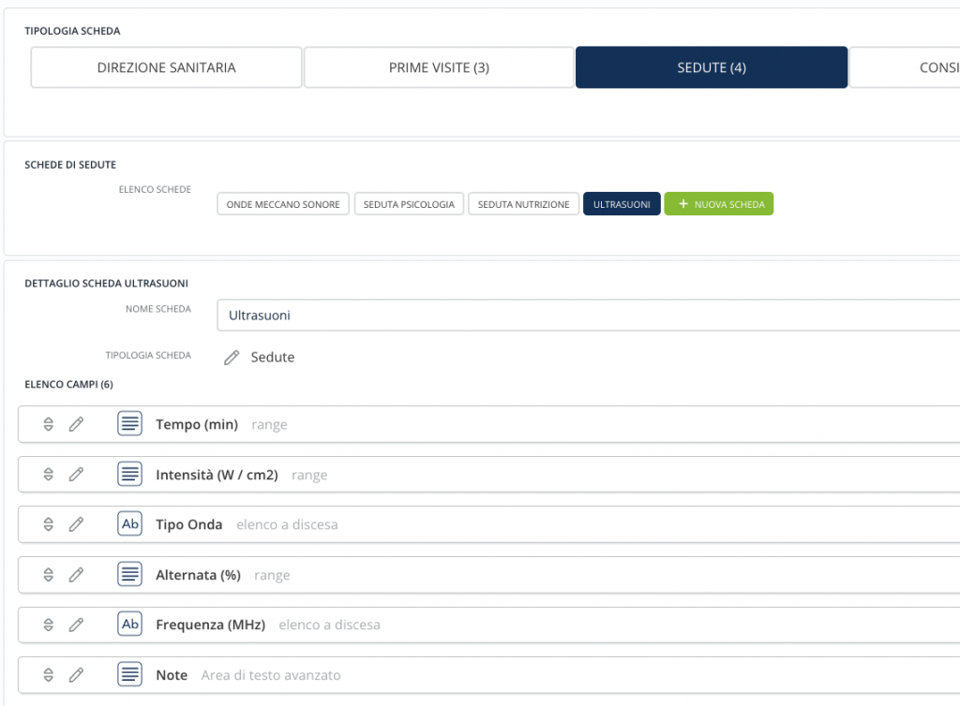Click the 'DETTAGLIO SCHEDA ULTRASUONI' heading
Screen dimensions: 960x706
tap(107, 284)
